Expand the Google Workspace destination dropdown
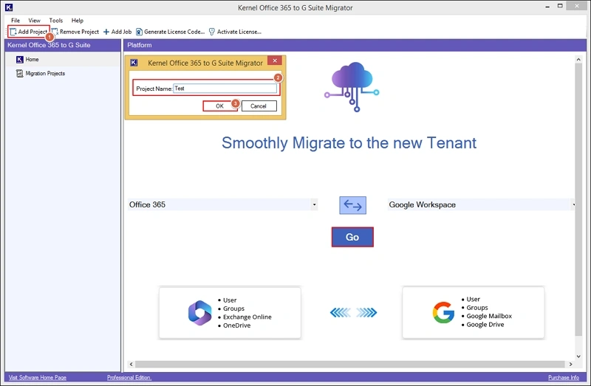 coord(573,204)
